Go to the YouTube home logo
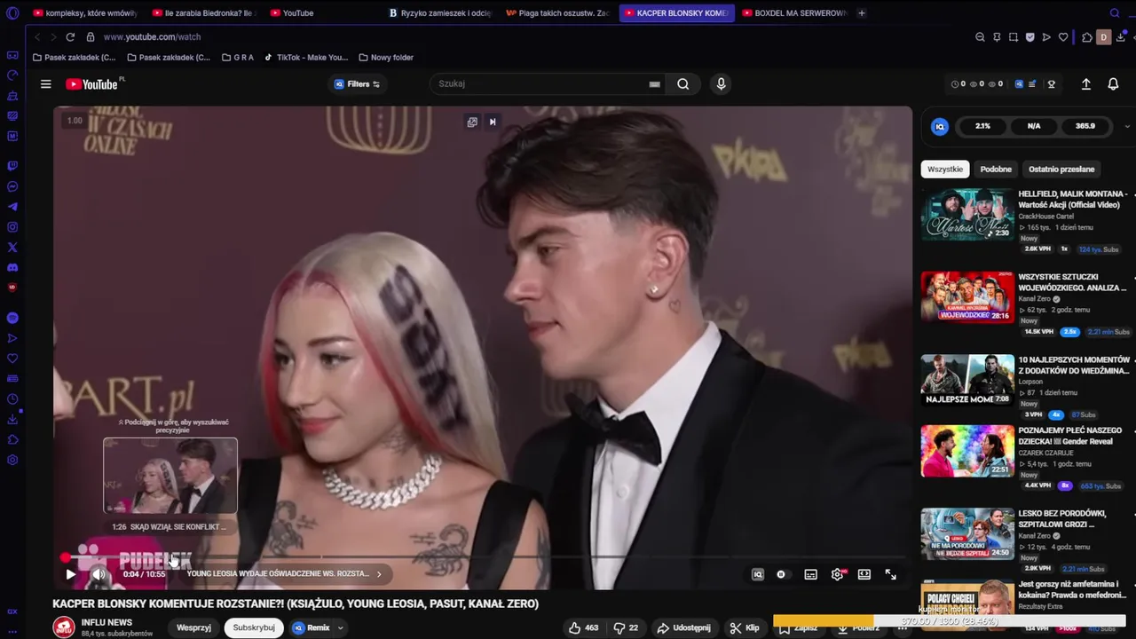The image size is (1136, 639). (x=91, y=84)
